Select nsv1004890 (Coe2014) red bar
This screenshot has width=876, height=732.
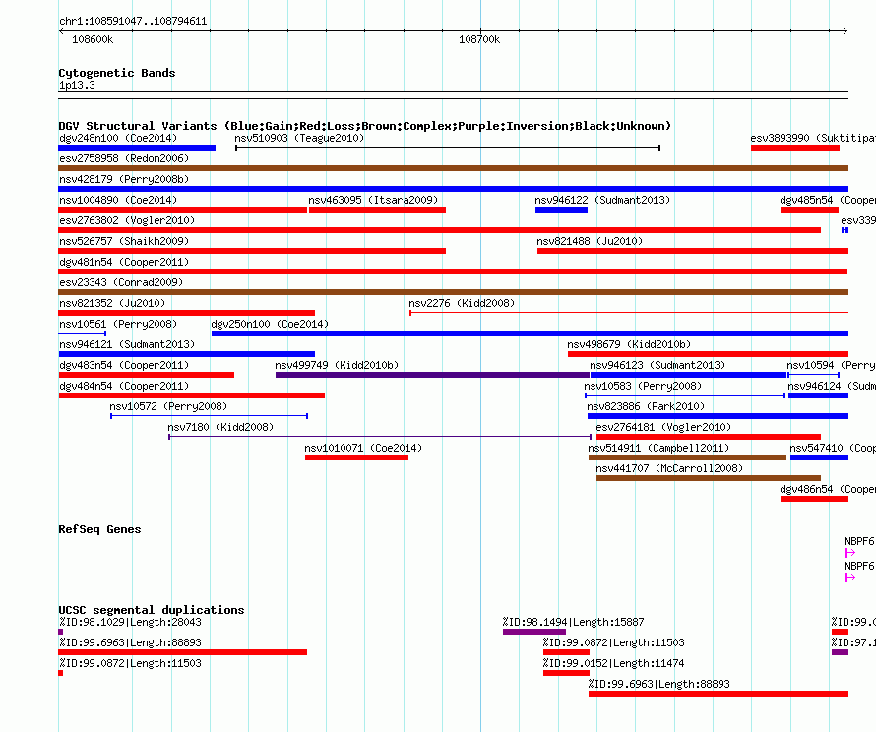tap(183, 210)
